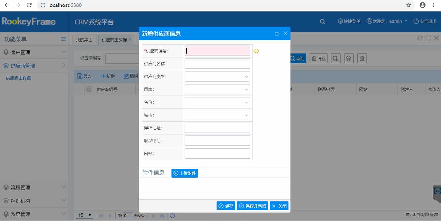Open the 省份 dropdown
The height and width of the screenshot is (221, 441).
[x=217, y=102]
